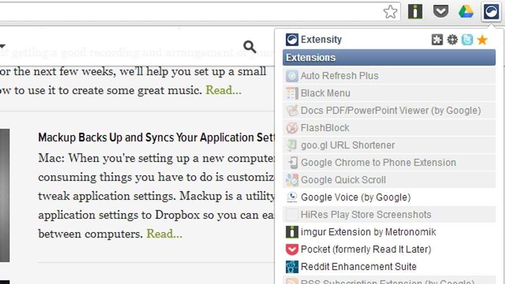Click Read… link after 'between computers'

[x=164, y=234]
